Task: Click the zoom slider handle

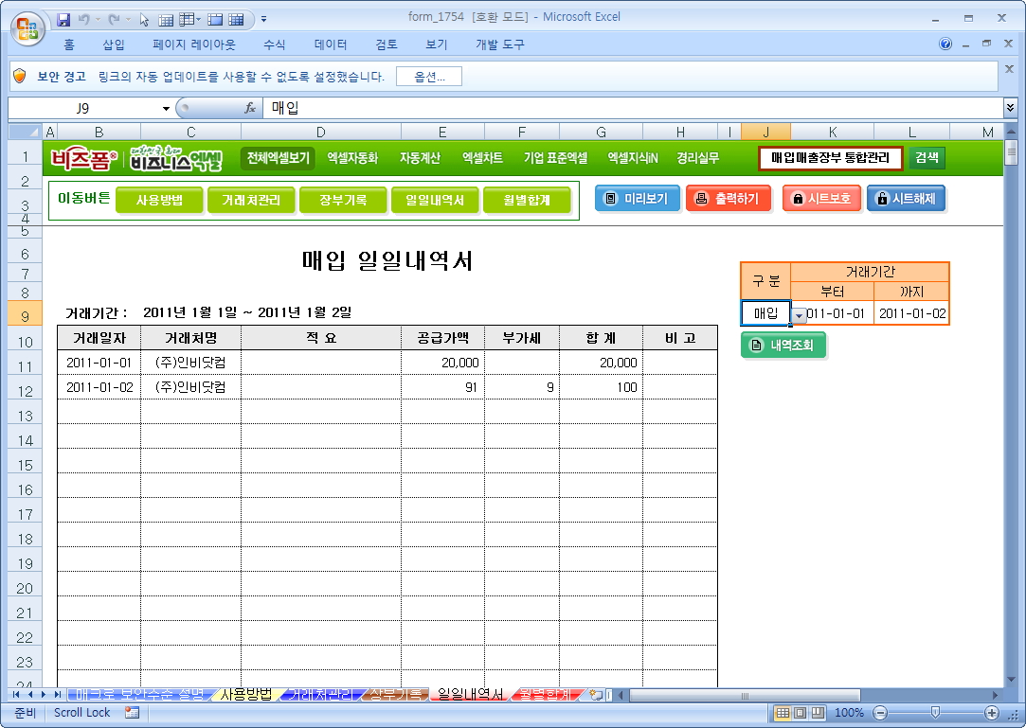Action: (935, 713)
